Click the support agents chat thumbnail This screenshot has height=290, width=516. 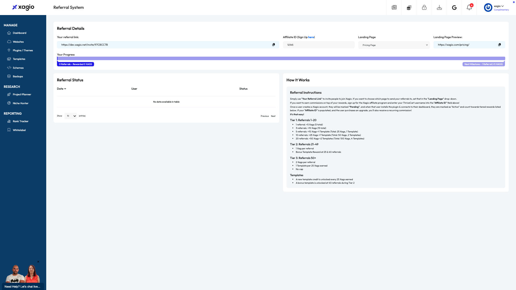pos(23,274)
